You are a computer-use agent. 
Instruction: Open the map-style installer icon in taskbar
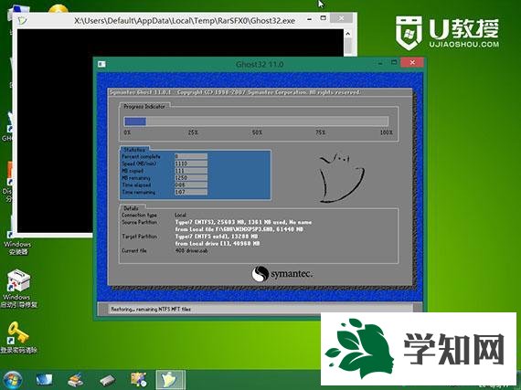139,379
